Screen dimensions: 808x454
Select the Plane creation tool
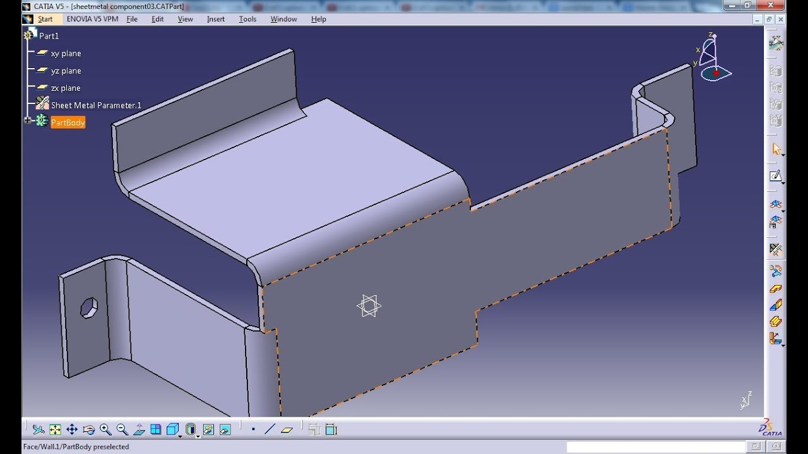(287, 429)
